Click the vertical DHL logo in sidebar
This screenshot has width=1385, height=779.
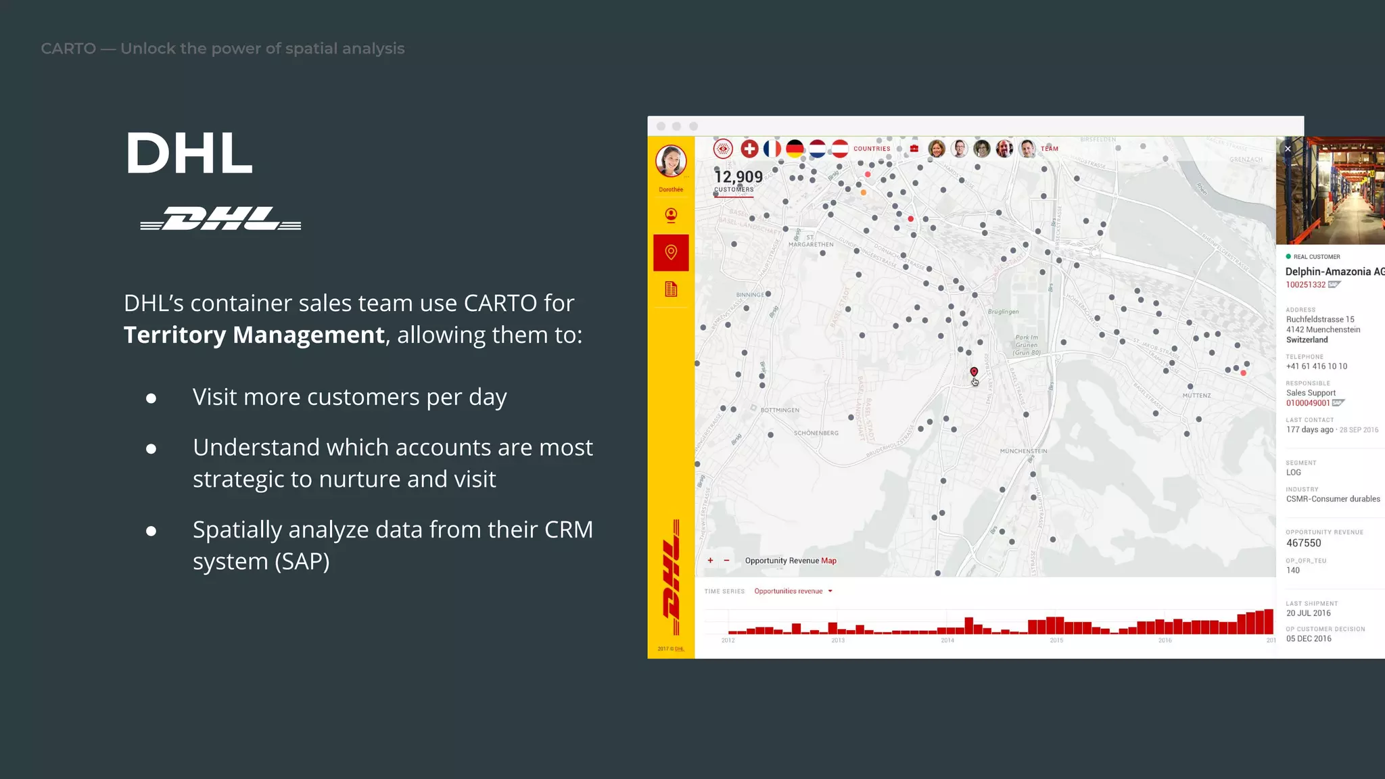[x=672, y=577]
